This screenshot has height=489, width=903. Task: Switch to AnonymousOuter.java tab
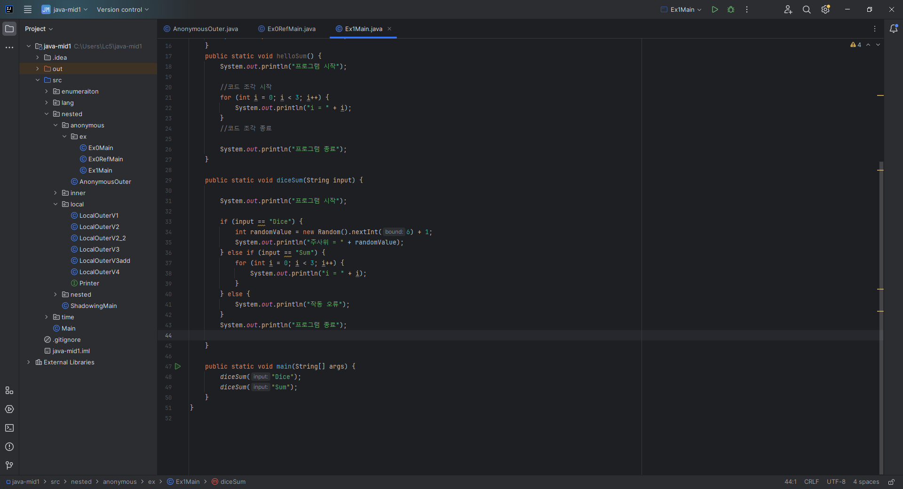click(x=201, y=29)
